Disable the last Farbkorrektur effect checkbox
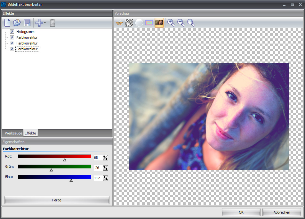The image size is (305, 219). click(12, 49)
